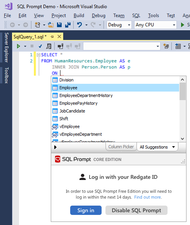
Task: Click the Disconnect database icon
Action: tap(69, 46)
